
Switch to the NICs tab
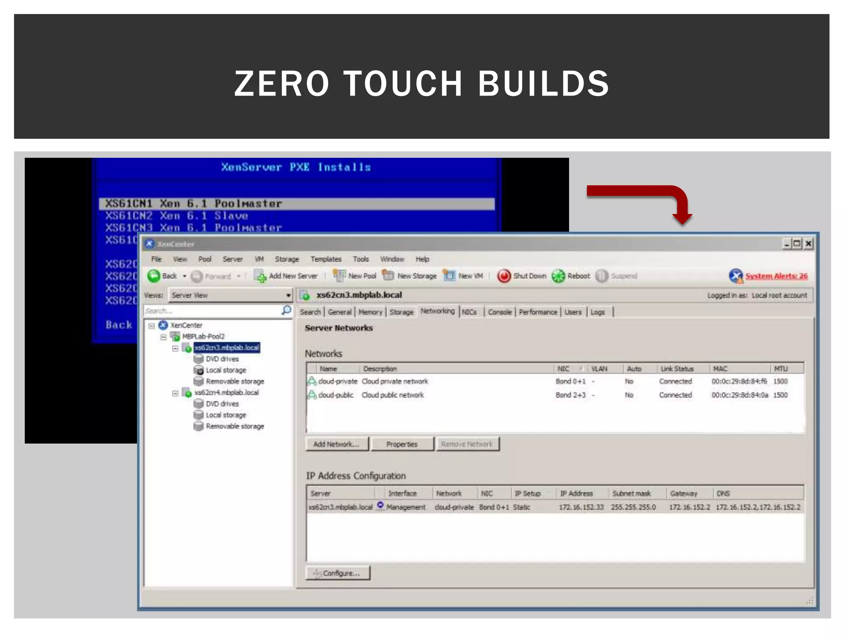[469, 312]
